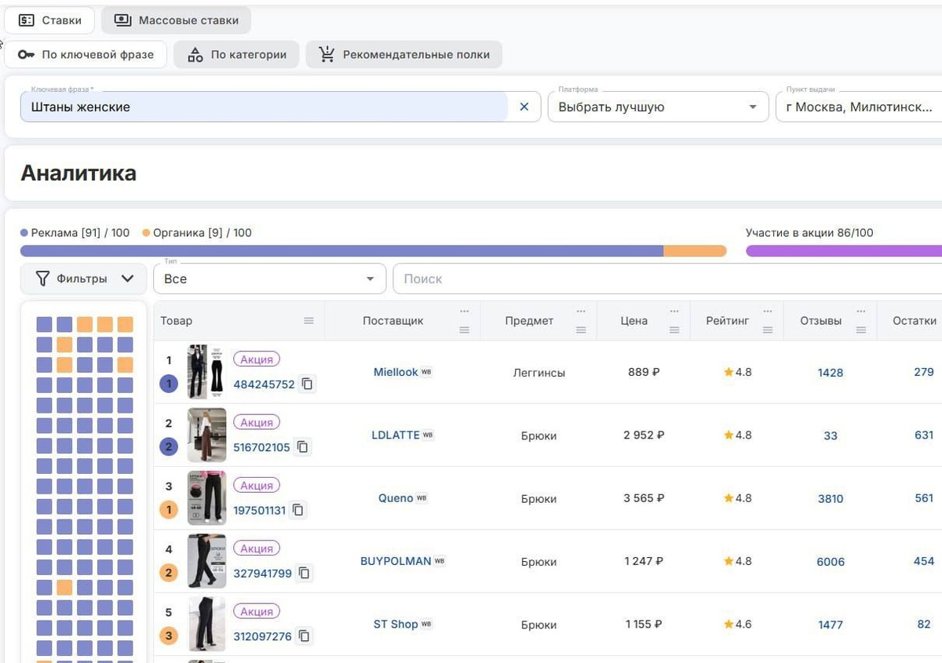Image resolution: width=942 pixels, height=663 pixels.
Task: Click the orange organic badge 2 for BUYPOLMAN
Action: pos(169,574)
